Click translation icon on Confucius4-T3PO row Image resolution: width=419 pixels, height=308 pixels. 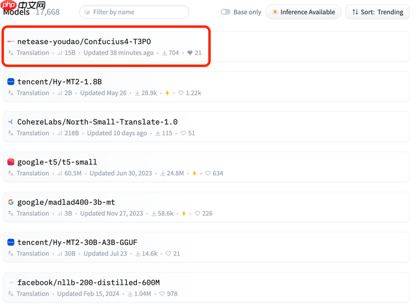[x=11, y=52]
